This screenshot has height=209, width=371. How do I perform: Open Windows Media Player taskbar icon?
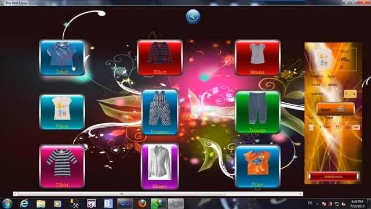(57, 204)
